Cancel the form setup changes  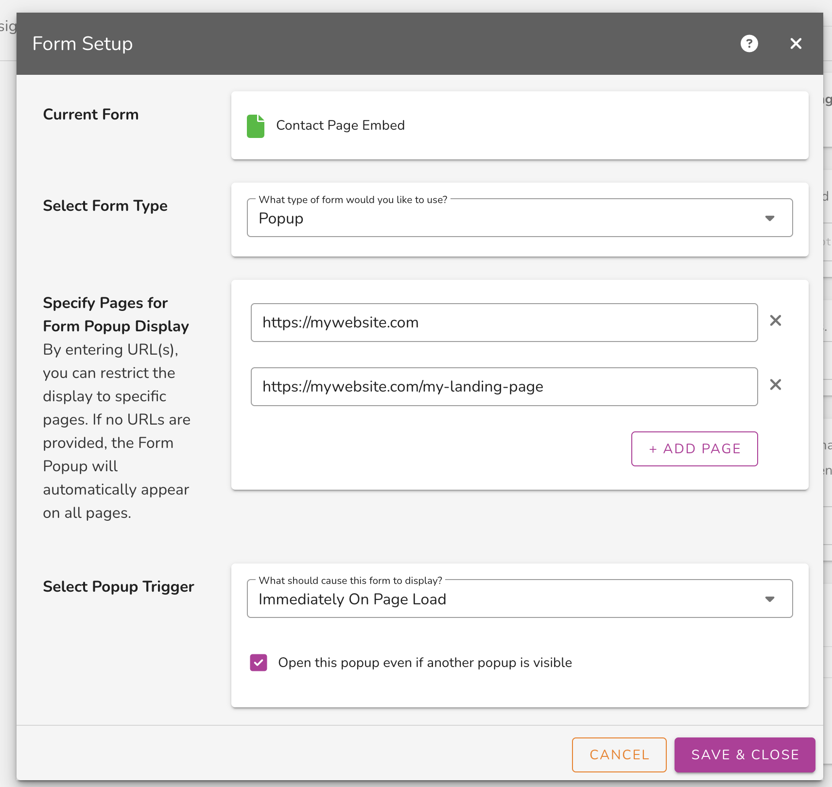(619, 754)
